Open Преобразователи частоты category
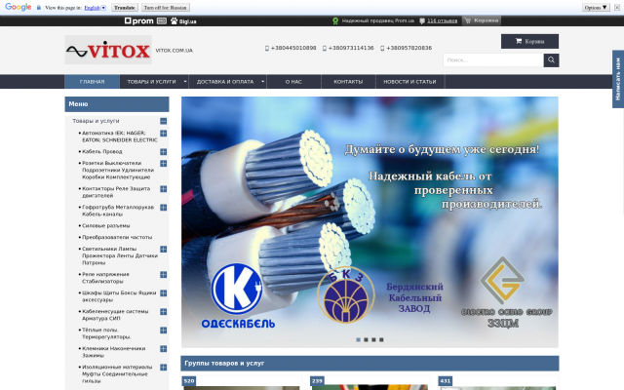This screenshot has width=624, height=390. pyautogui.click(x=117, y=237)
